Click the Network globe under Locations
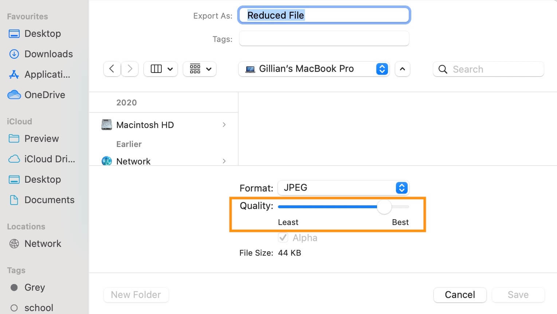 [14, 244]
